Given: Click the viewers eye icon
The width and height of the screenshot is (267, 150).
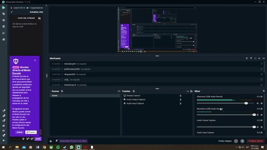Looking at the screenshot, I should coord(28,8).
